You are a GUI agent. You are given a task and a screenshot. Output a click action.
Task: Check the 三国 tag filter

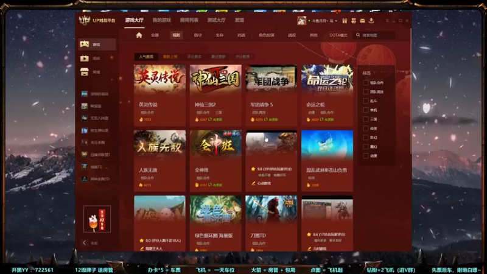coord(366,119)
